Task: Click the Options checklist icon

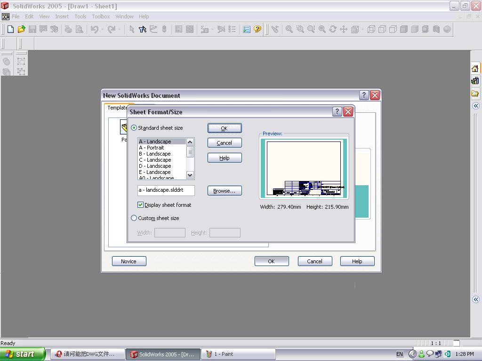Action: click(x=247, y=29)
